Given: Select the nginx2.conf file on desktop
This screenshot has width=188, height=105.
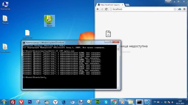Looking at the screenshot, I should pyautogui.click(x=27, y=34).
